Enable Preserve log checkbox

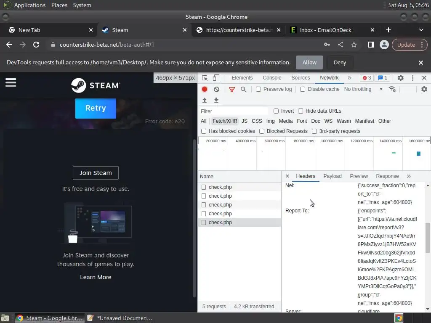tap(258, 89)
